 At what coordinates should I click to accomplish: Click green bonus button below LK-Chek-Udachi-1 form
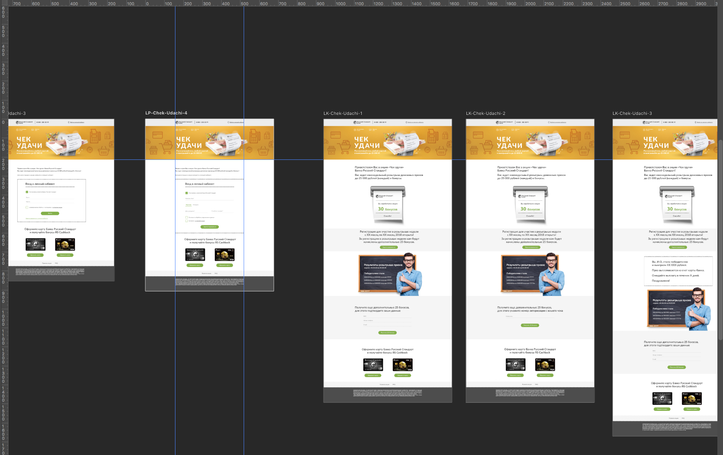tap(388, 333)
